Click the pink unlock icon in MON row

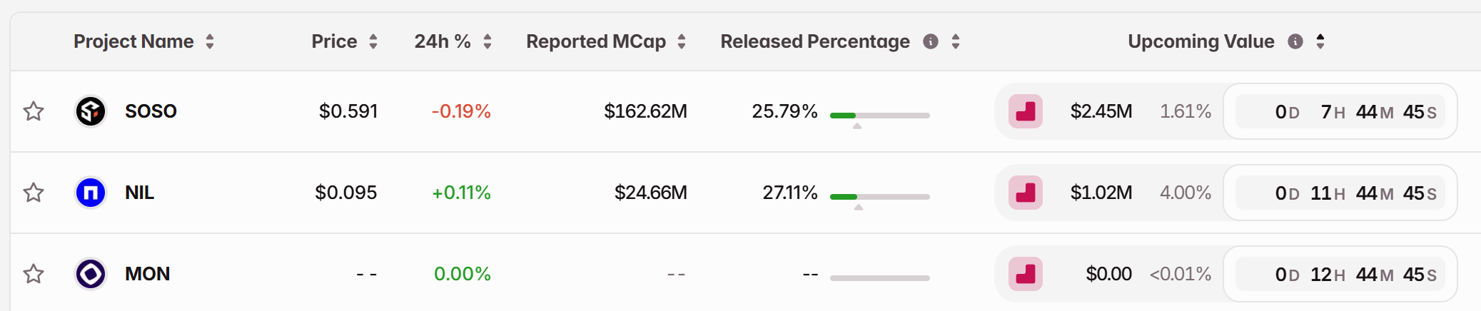(1026, 274)
